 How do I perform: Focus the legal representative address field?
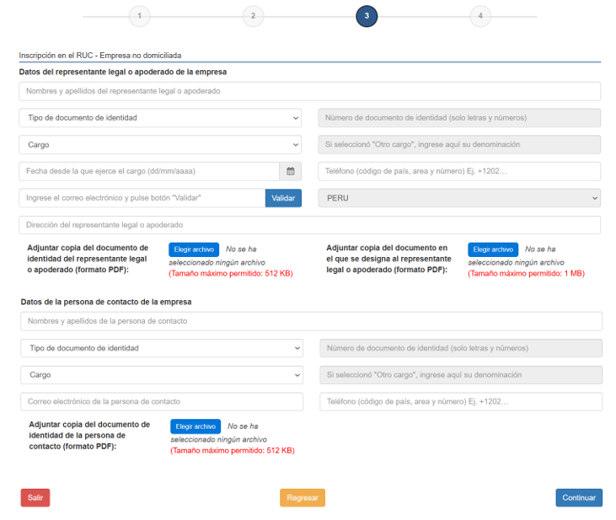click(309, 225)
